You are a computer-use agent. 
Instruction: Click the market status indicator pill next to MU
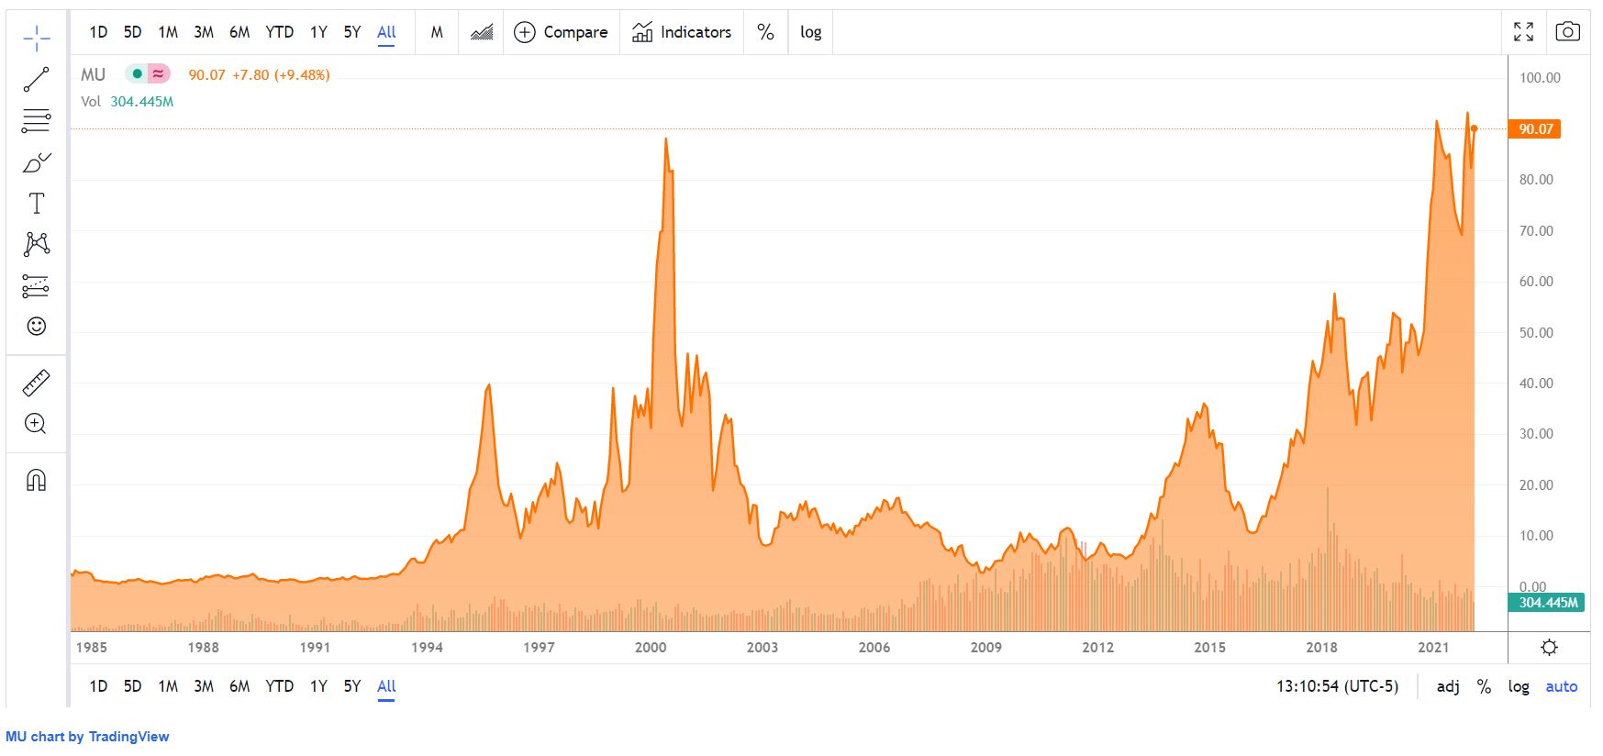148,74
